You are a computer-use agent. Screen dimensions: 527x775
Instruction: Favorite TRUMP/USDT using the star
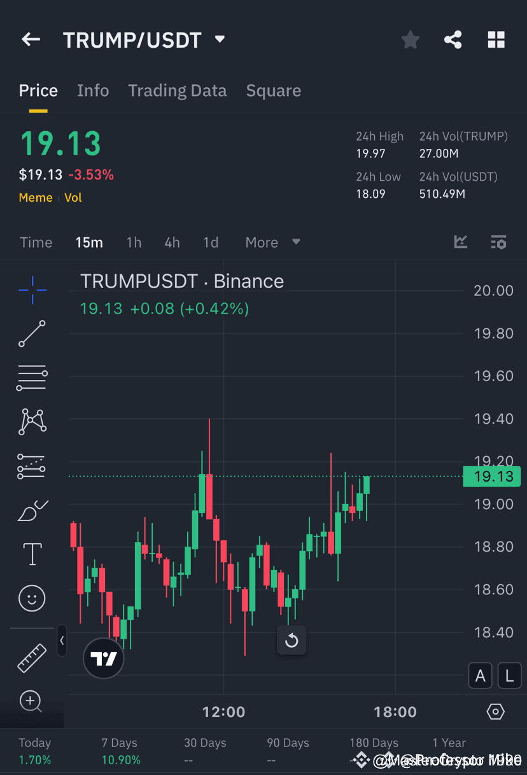pos(410,39)
